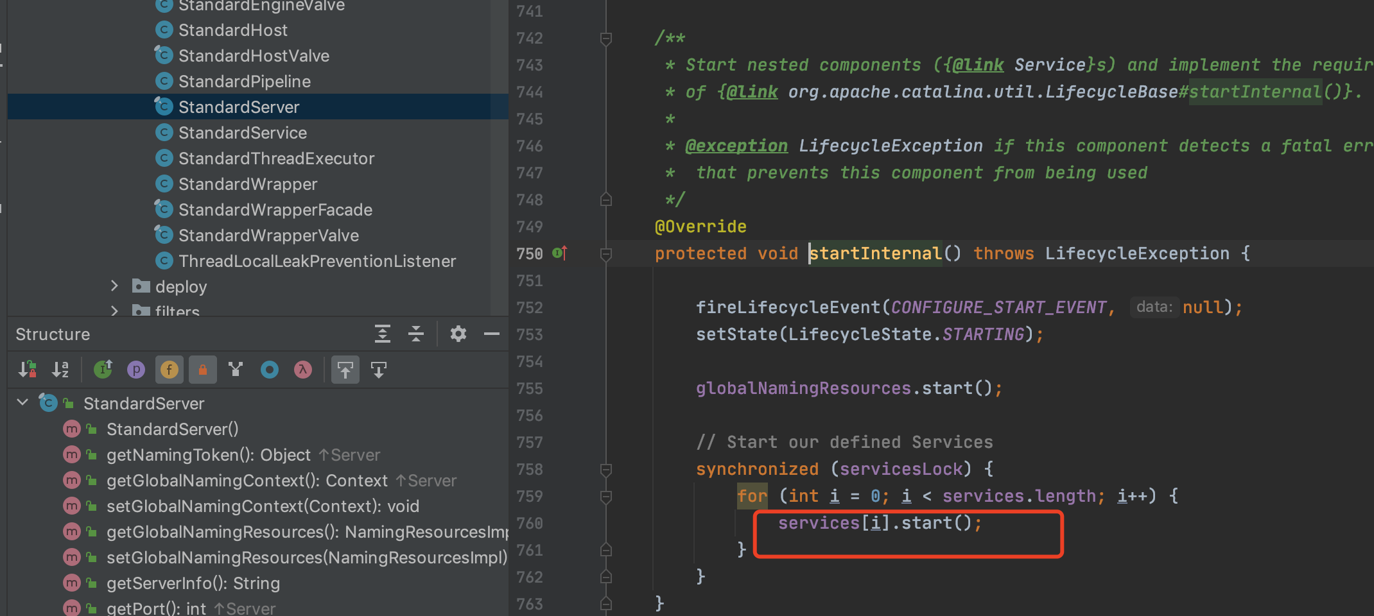Click StandardHost class icon
Screen dimensions: 1374x616
(164, 30)
